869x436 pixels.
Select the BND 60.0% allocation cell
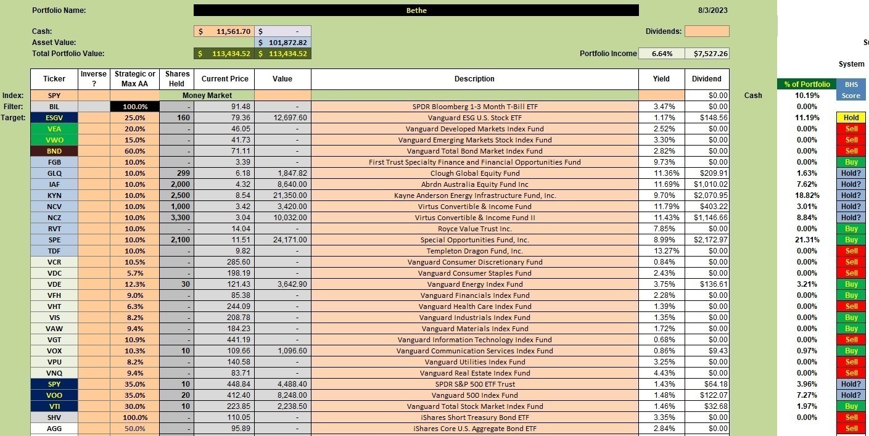(135, 151)
